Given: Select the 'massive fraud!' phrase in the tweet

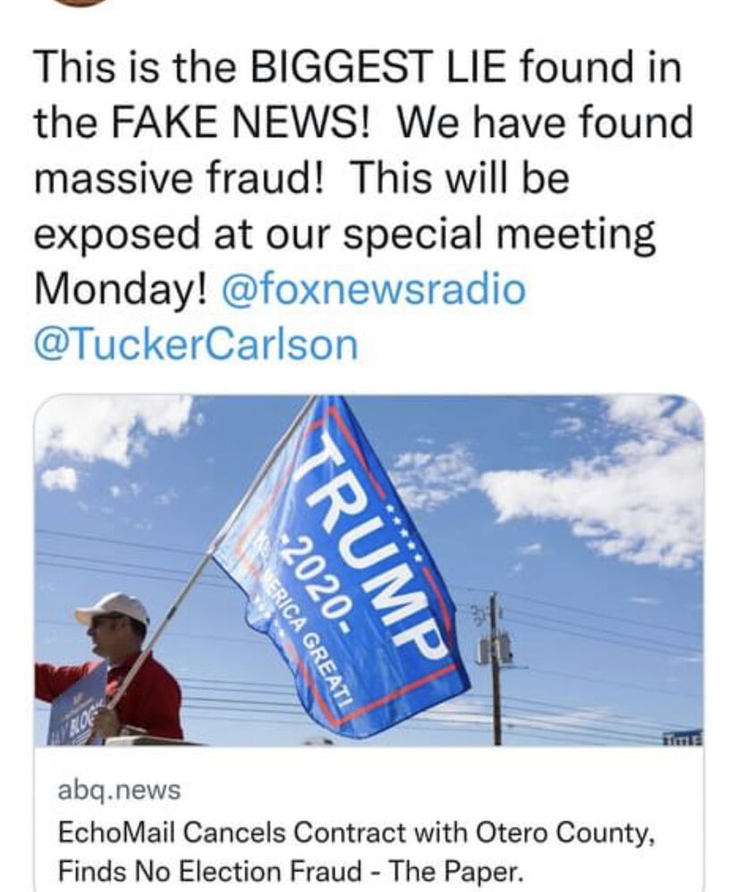Looking at the screenshot, I should click(179, 177).
